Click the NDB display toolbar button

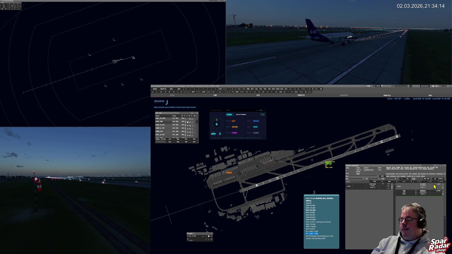(x=220, y=92)
